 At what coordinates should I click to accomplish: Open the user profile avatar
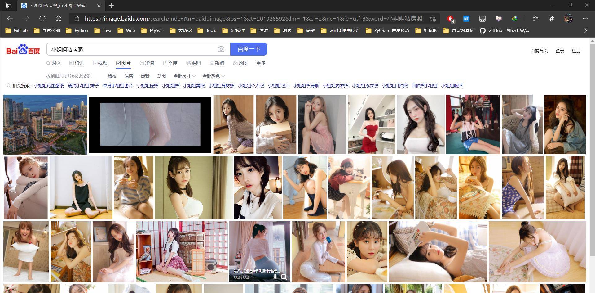568,19
